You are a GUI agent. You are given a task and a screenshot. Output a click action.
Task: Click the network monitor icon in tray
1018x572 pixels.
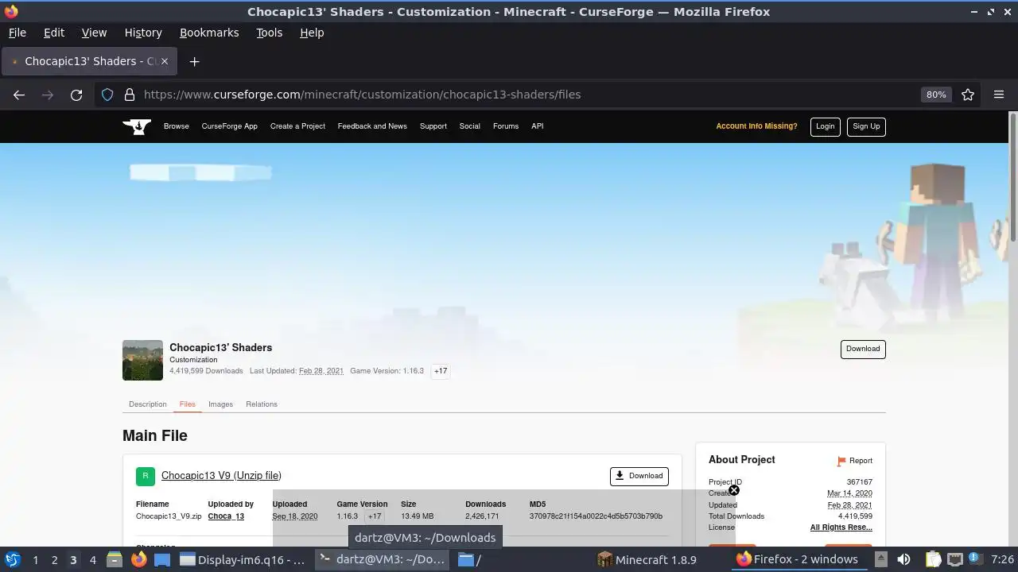click(955, 559)
